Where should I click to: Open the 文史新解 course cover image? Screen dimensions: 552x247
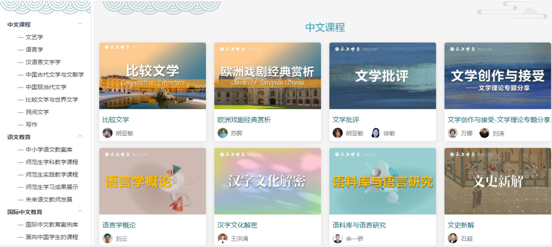click(497, 181)
